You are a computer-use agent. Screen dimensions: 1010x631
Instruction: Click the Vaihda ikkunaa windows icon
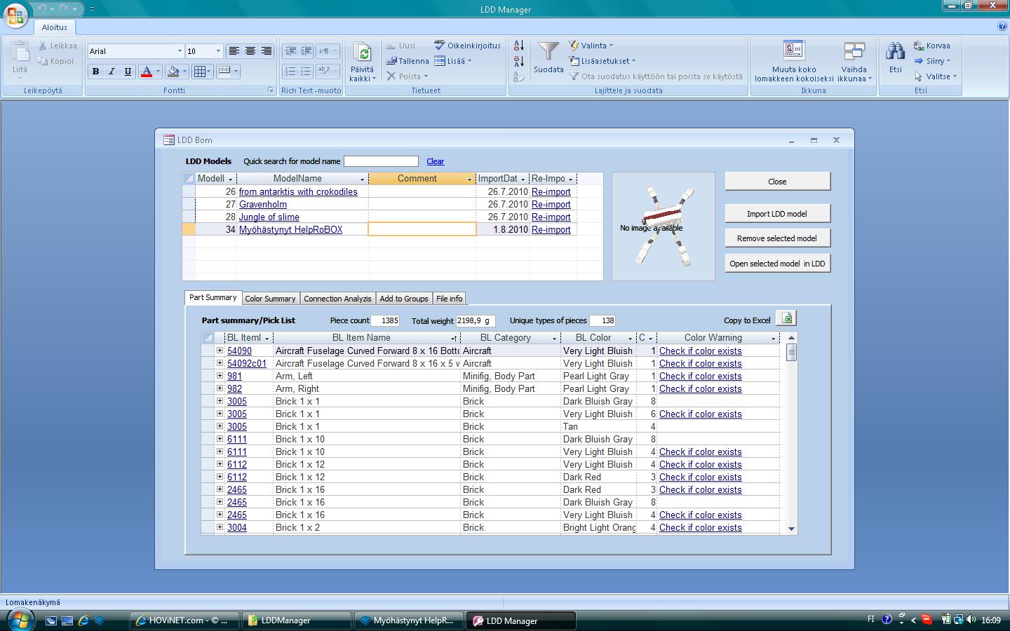tap(854, 52)
